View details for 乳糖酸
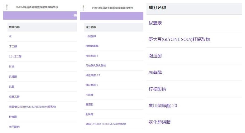Screen dimensions: 245x133 (12, 76)
